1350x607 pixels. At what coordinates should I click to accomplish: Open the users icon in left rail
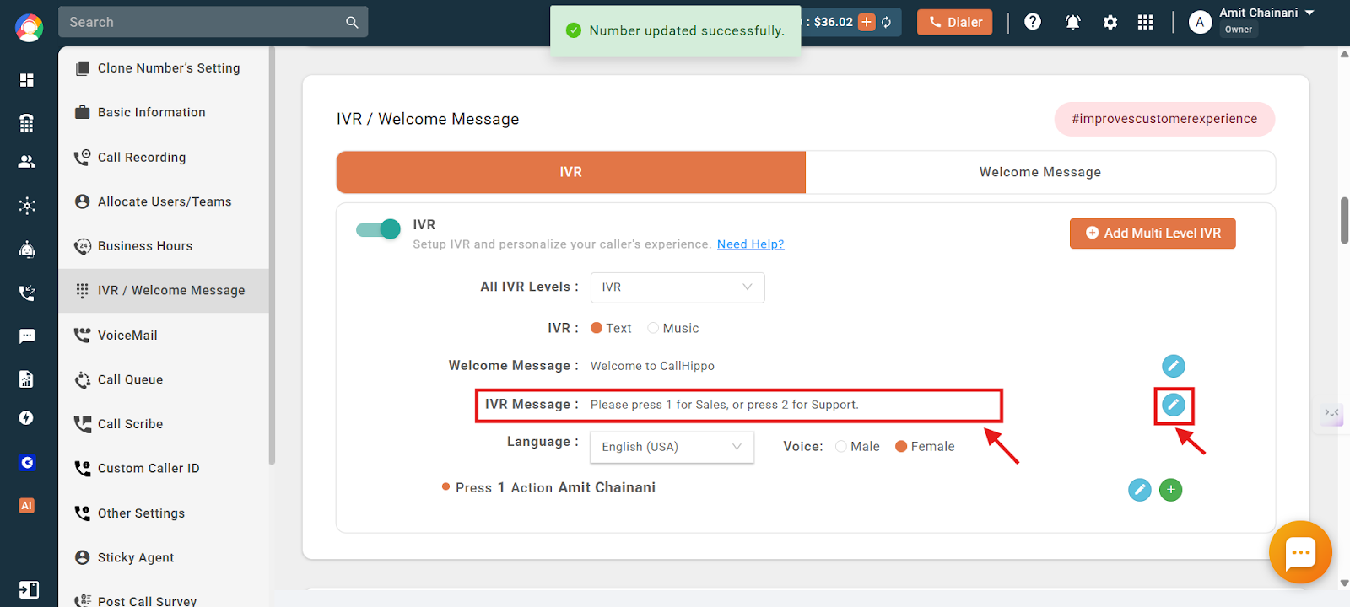point(27,162)
